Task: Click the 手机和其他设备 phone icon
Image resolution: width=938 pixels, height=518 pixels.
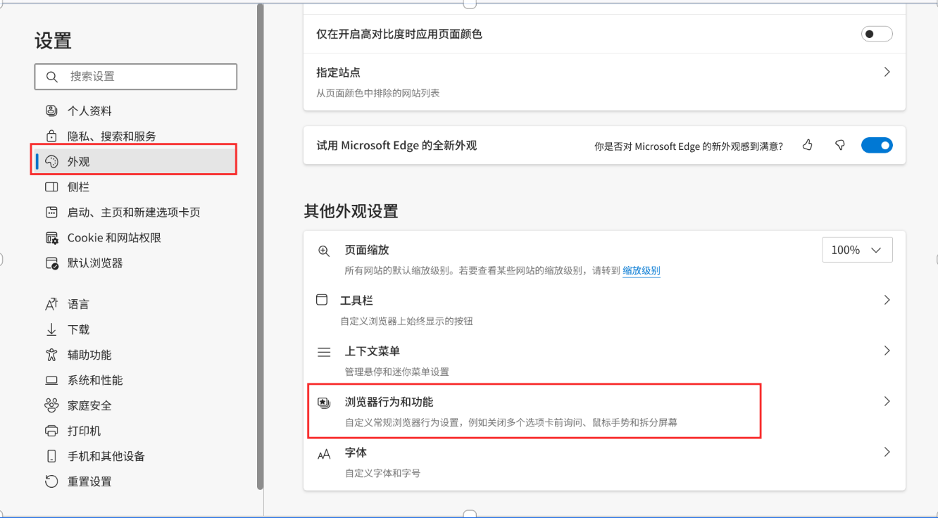Action: coord(51,456)
